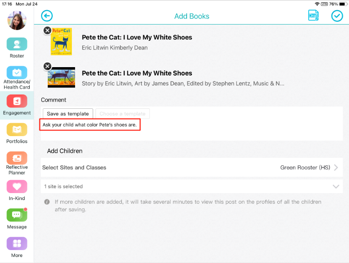The image size is (349, 263).
Task: Open the Roster sidebar icon
Action: (x=17, y=44)
